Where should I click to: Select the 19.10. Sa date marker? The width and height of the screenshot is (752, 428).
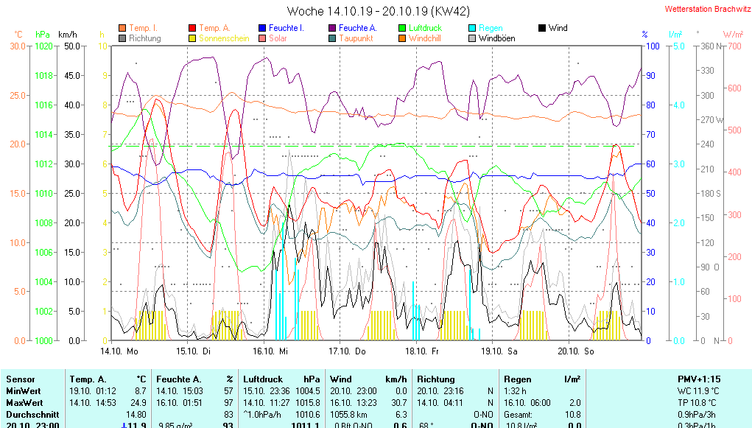499,351
